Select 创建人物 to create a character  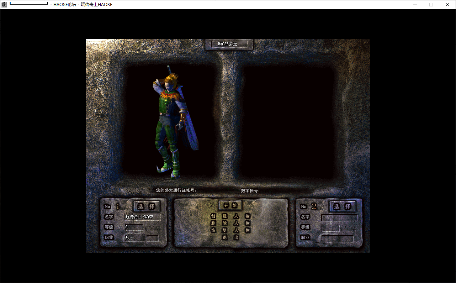[230, 216]
